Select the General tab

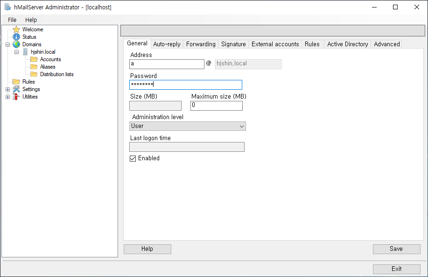(137, 43)
